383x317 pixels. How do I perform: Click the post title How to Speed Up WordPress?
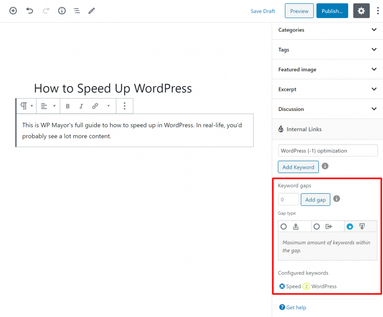click(113, 88)
